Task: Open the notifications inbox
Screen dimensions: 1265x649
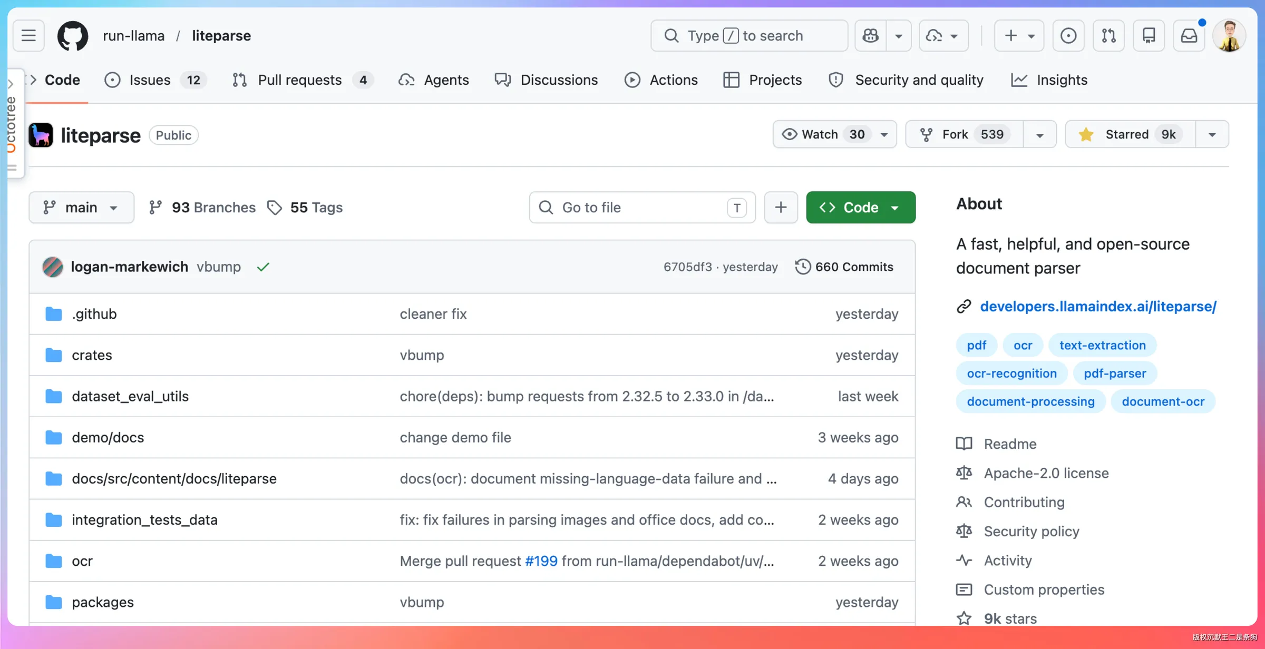Action: point(1189,36)
